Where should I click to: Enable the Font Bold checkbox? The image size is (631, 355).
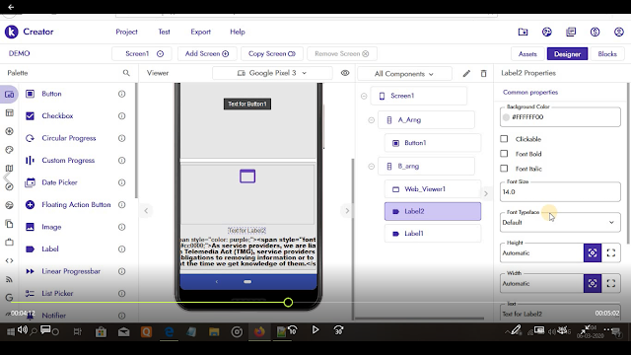[504, 154]
